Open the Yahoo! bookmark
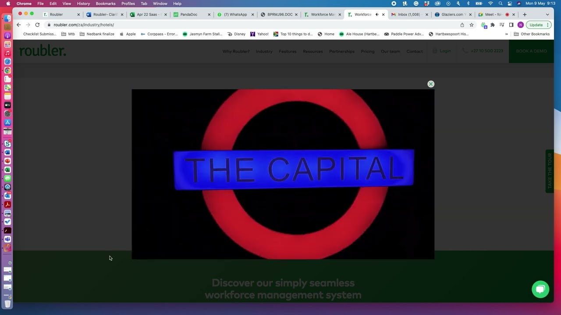This screenshot has width=561, height=315. pyautogui.click(x=259, y=34)
